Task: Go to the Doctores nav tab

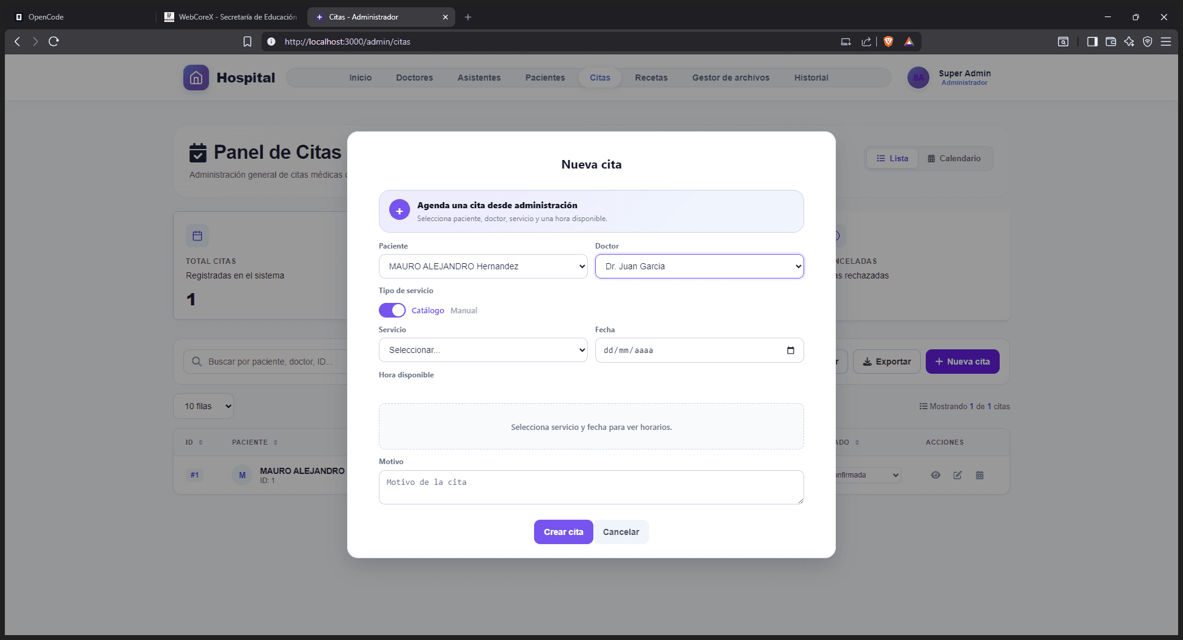Action: 414,78
